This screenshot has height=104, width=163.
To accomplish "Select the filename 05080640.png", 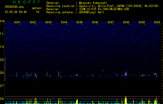I will point(14,7).
